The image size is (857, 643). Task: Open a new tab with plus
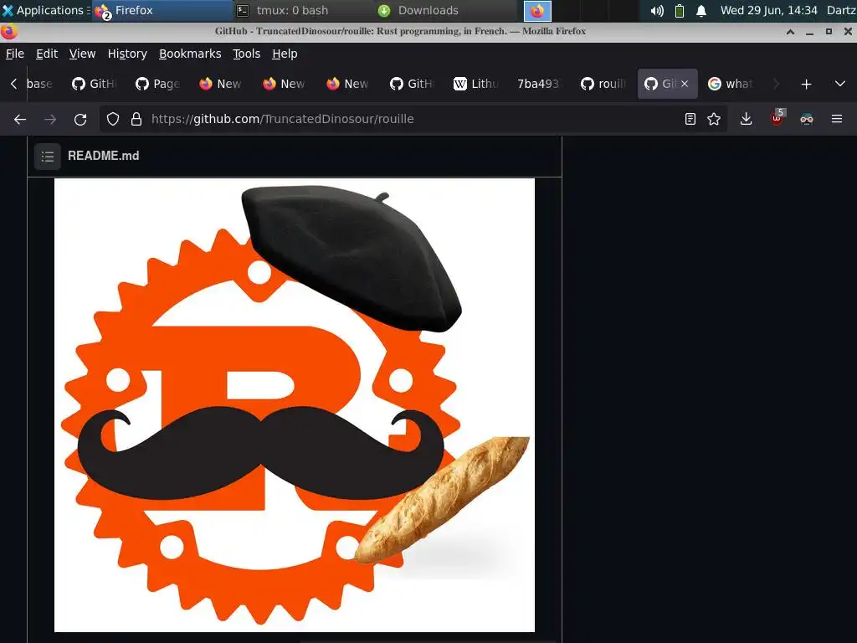[806, 85]
